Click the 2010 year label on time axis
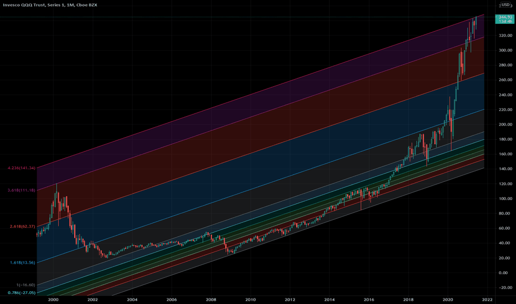 click(x=250, y=300)
